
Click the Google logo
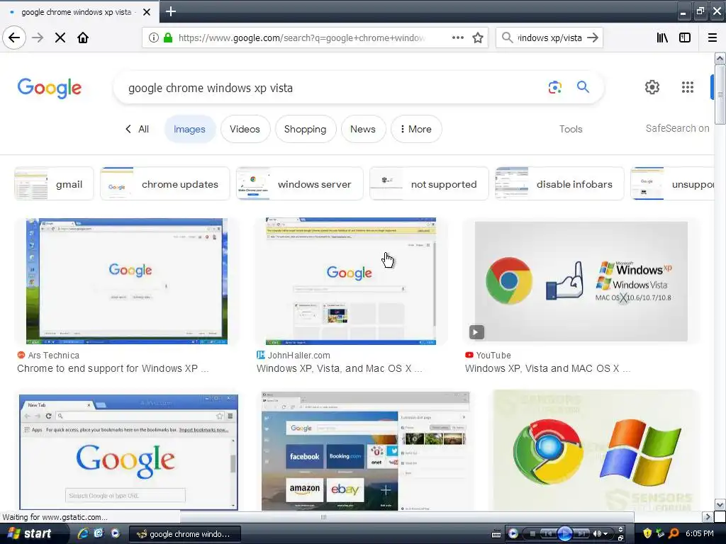(x=50, y=88)
